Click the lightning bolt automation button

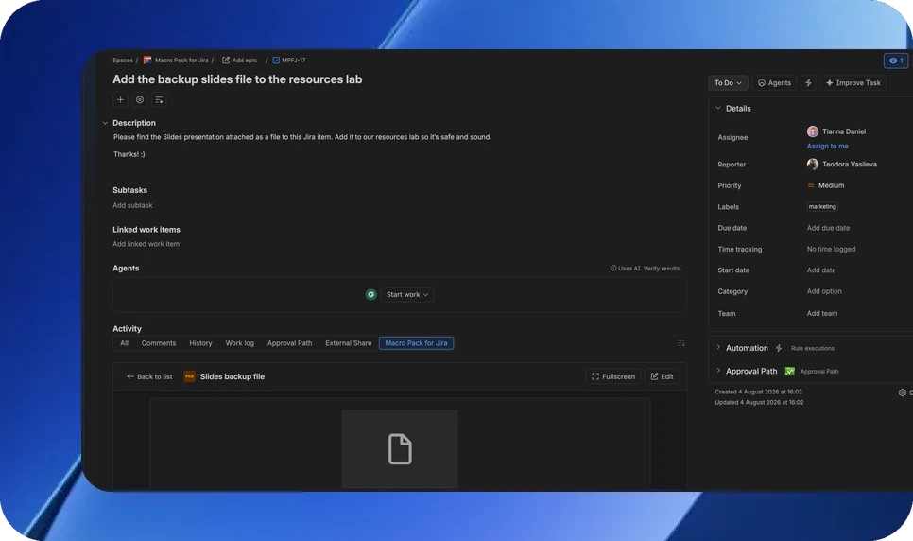[808, 83]
